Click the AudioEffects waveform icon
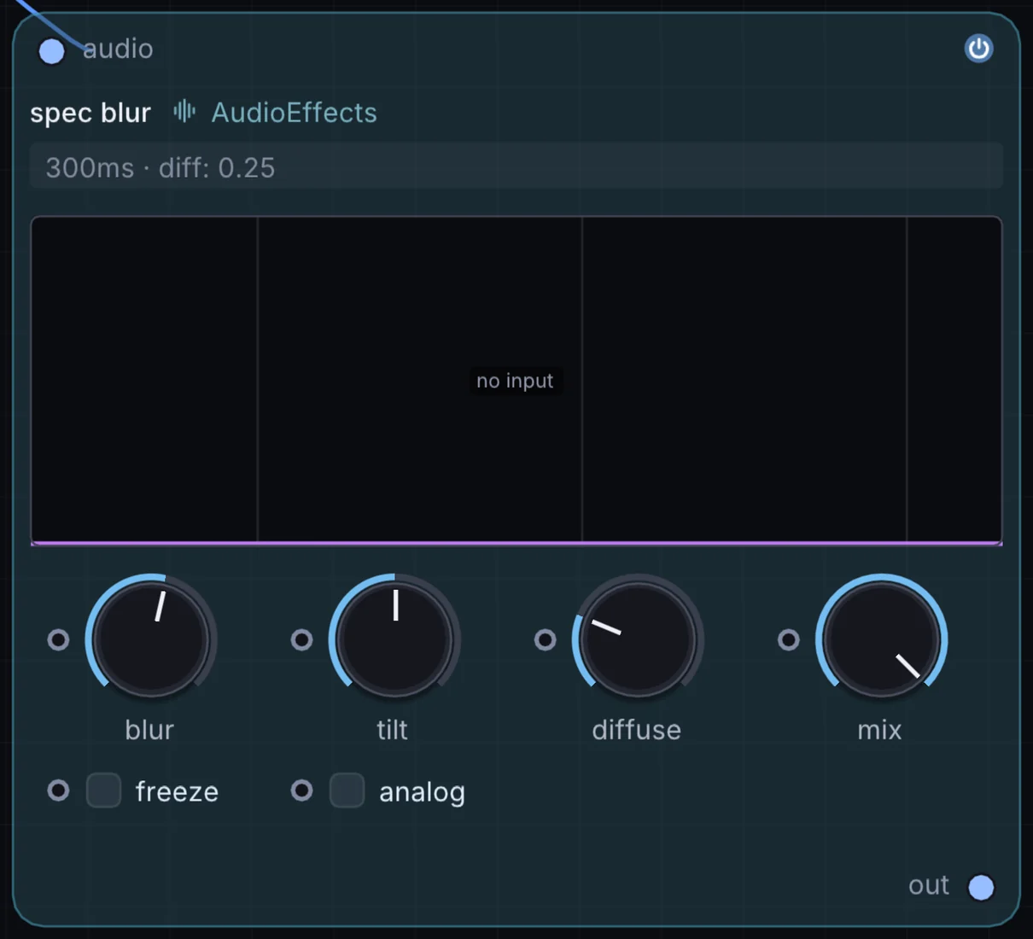Screen dimensions: 1033x939 tap(184, 111)
